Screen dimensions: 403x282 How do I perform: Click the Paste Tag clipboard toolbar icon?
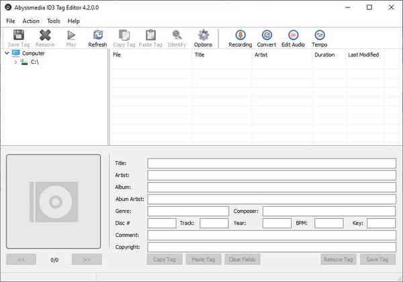point(150,35)
